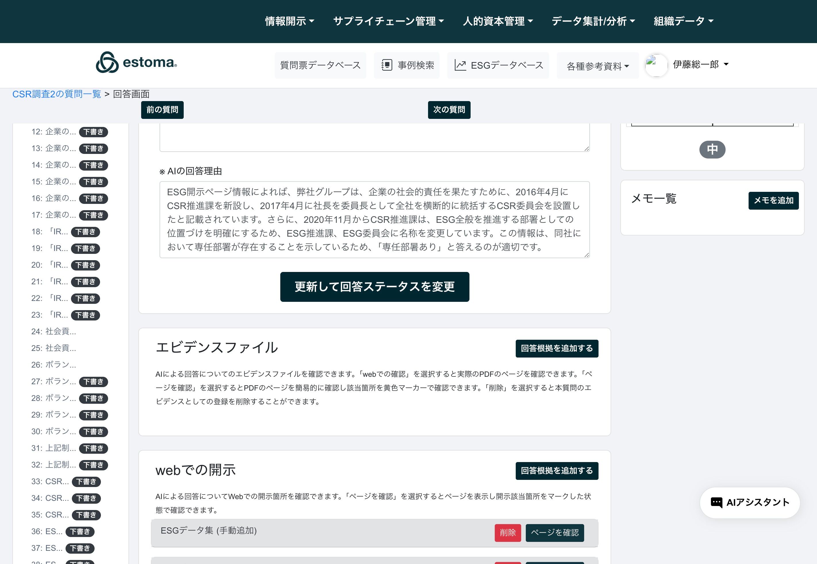Go to 質問票データベース
Viewport: 817px width, 564px height.
(x=320, y=65)
